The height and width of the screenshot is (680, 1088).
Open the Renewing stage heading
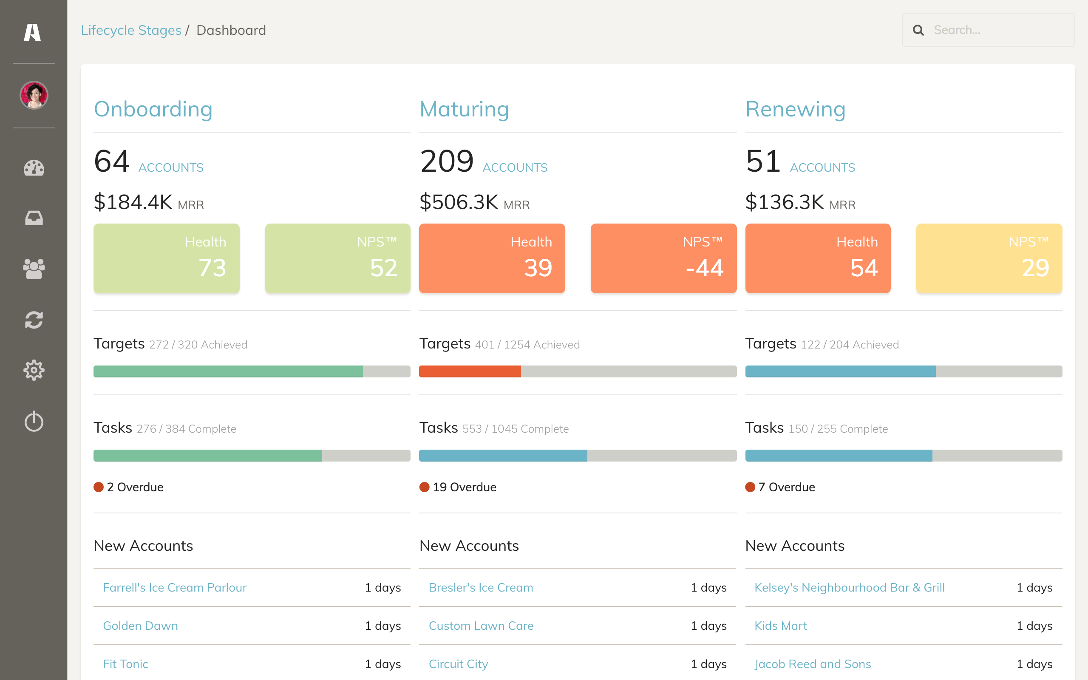click(795, 109)
